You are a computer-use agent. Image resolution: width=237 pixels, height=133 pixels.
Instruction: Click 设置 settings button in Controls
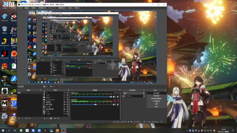(156, 104)
